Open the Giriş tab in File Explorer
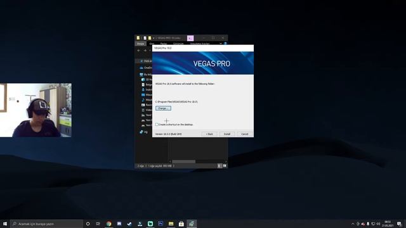Viewport: 406px width, 228px height. 152,44
